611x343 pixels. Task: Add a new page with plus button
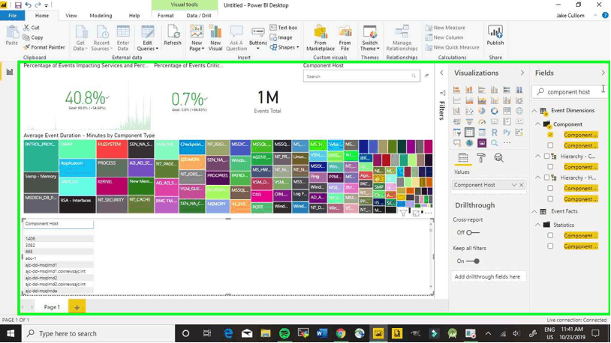[77, 307]
